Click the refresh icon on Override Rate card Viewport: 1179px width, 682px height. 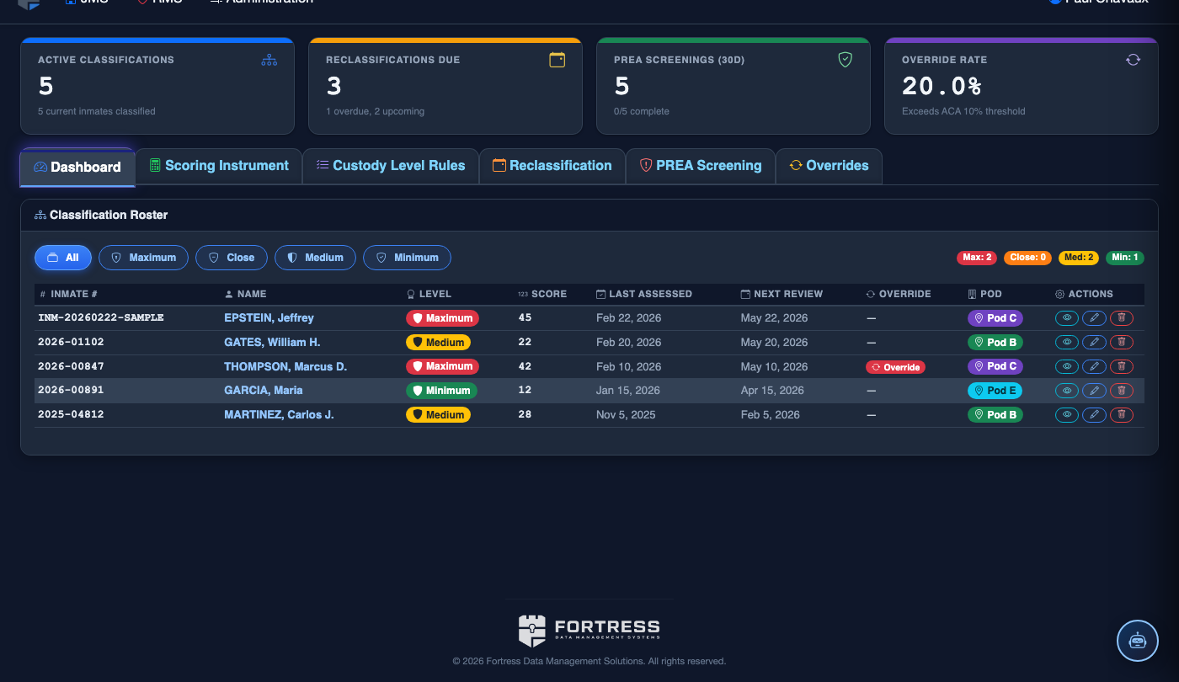pos(1134,60)
